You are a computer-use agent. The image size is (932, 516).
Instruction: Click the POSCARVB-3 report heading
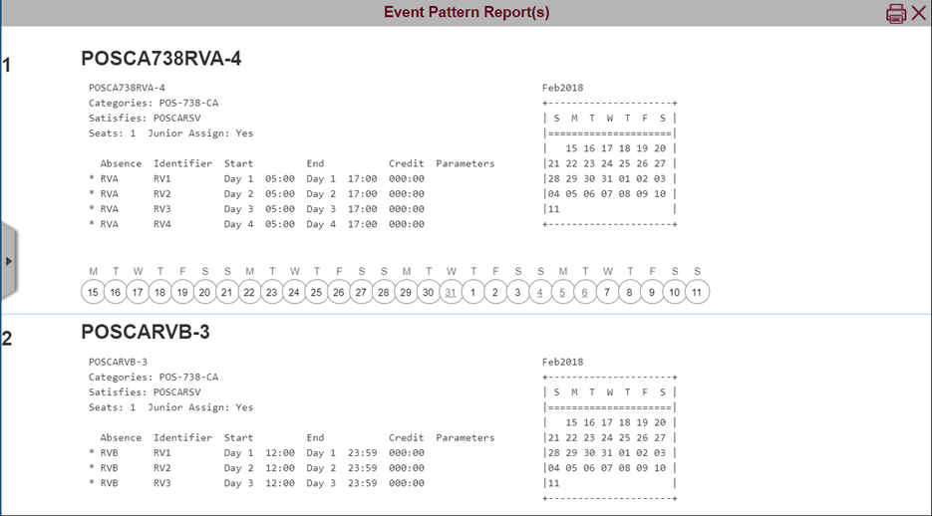tap(146, 332)
